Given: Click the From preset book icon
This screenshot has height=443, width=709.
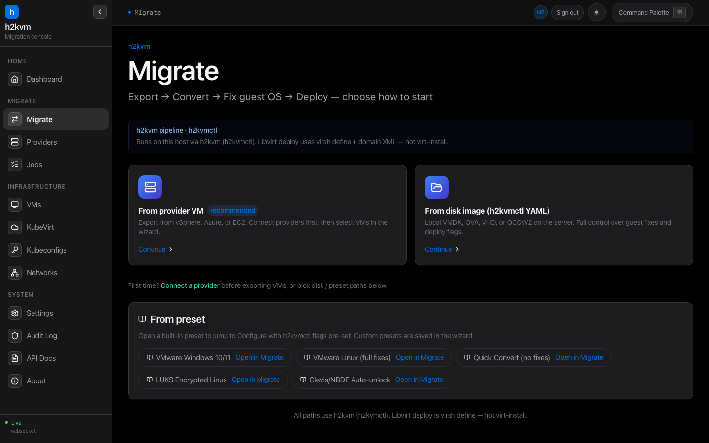Looking at the screenshot, I should pos(142,319).
